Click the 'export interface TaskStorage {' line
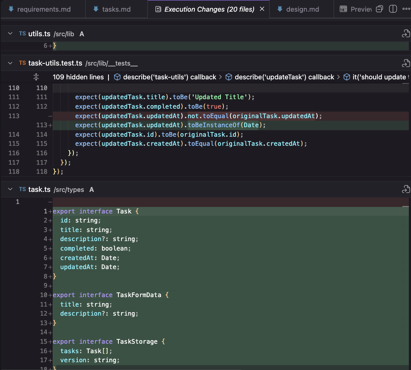 pos(231,342)
